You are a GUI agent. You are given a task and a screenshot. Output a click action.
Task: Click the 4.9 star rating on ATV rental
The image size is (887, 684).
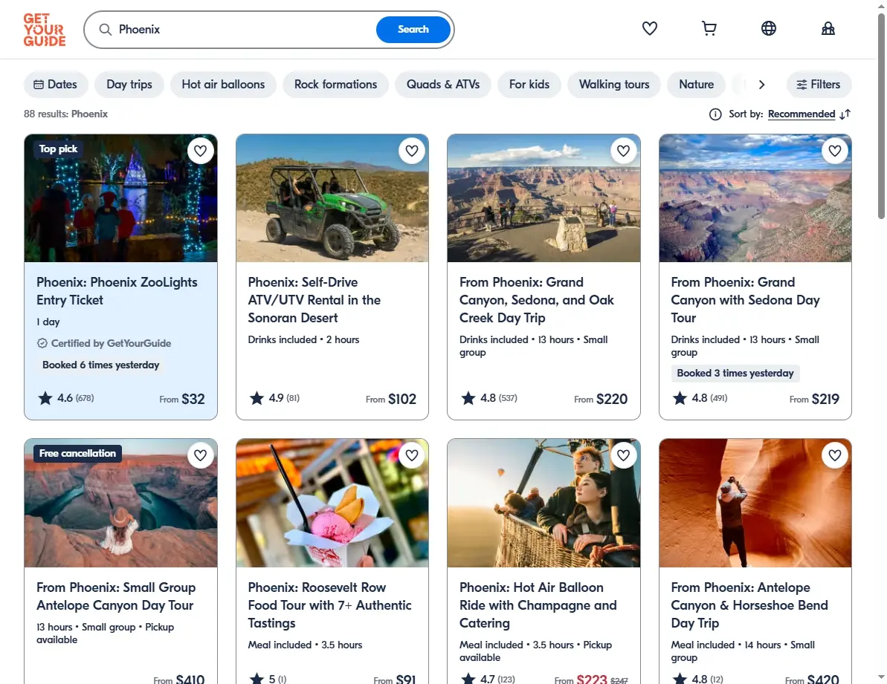tap(274, 398)
